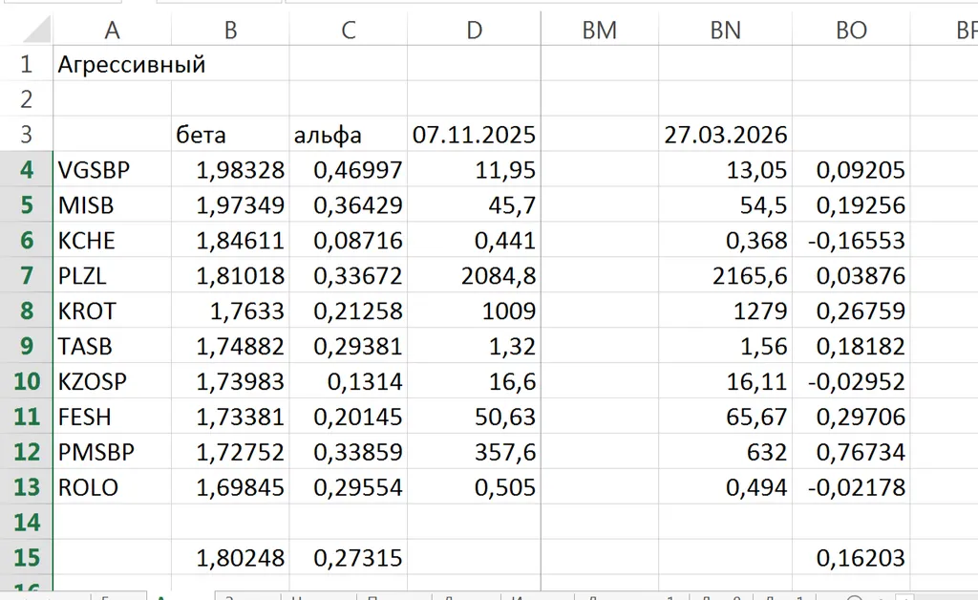Image resolution: width=978 pixels, height=600 pixels.
Task: Click beta value 1,7633
Action: (x=230, y=311)
